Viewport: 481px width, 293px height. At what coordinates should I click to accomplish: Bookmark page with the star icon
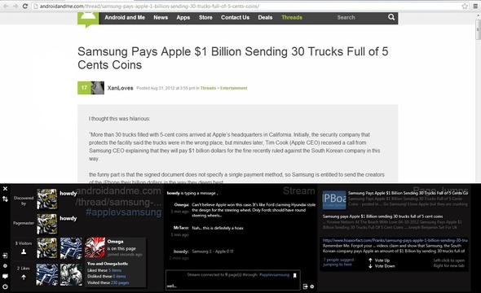(465, 7)
